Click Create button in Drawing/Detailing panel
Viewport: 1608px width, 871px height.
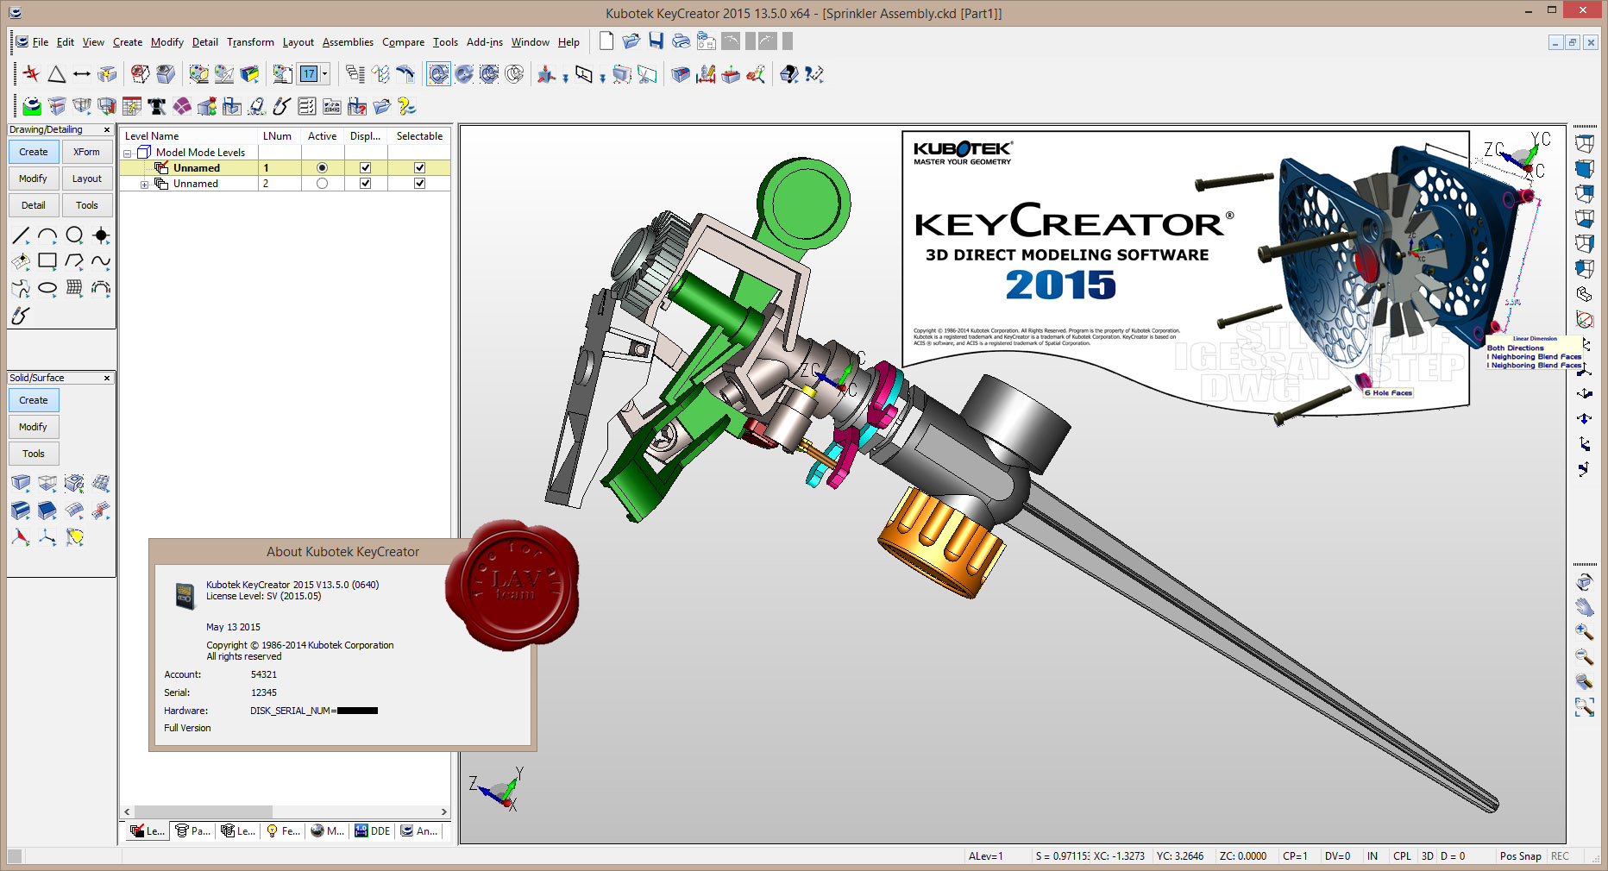(x=34, y=152)
